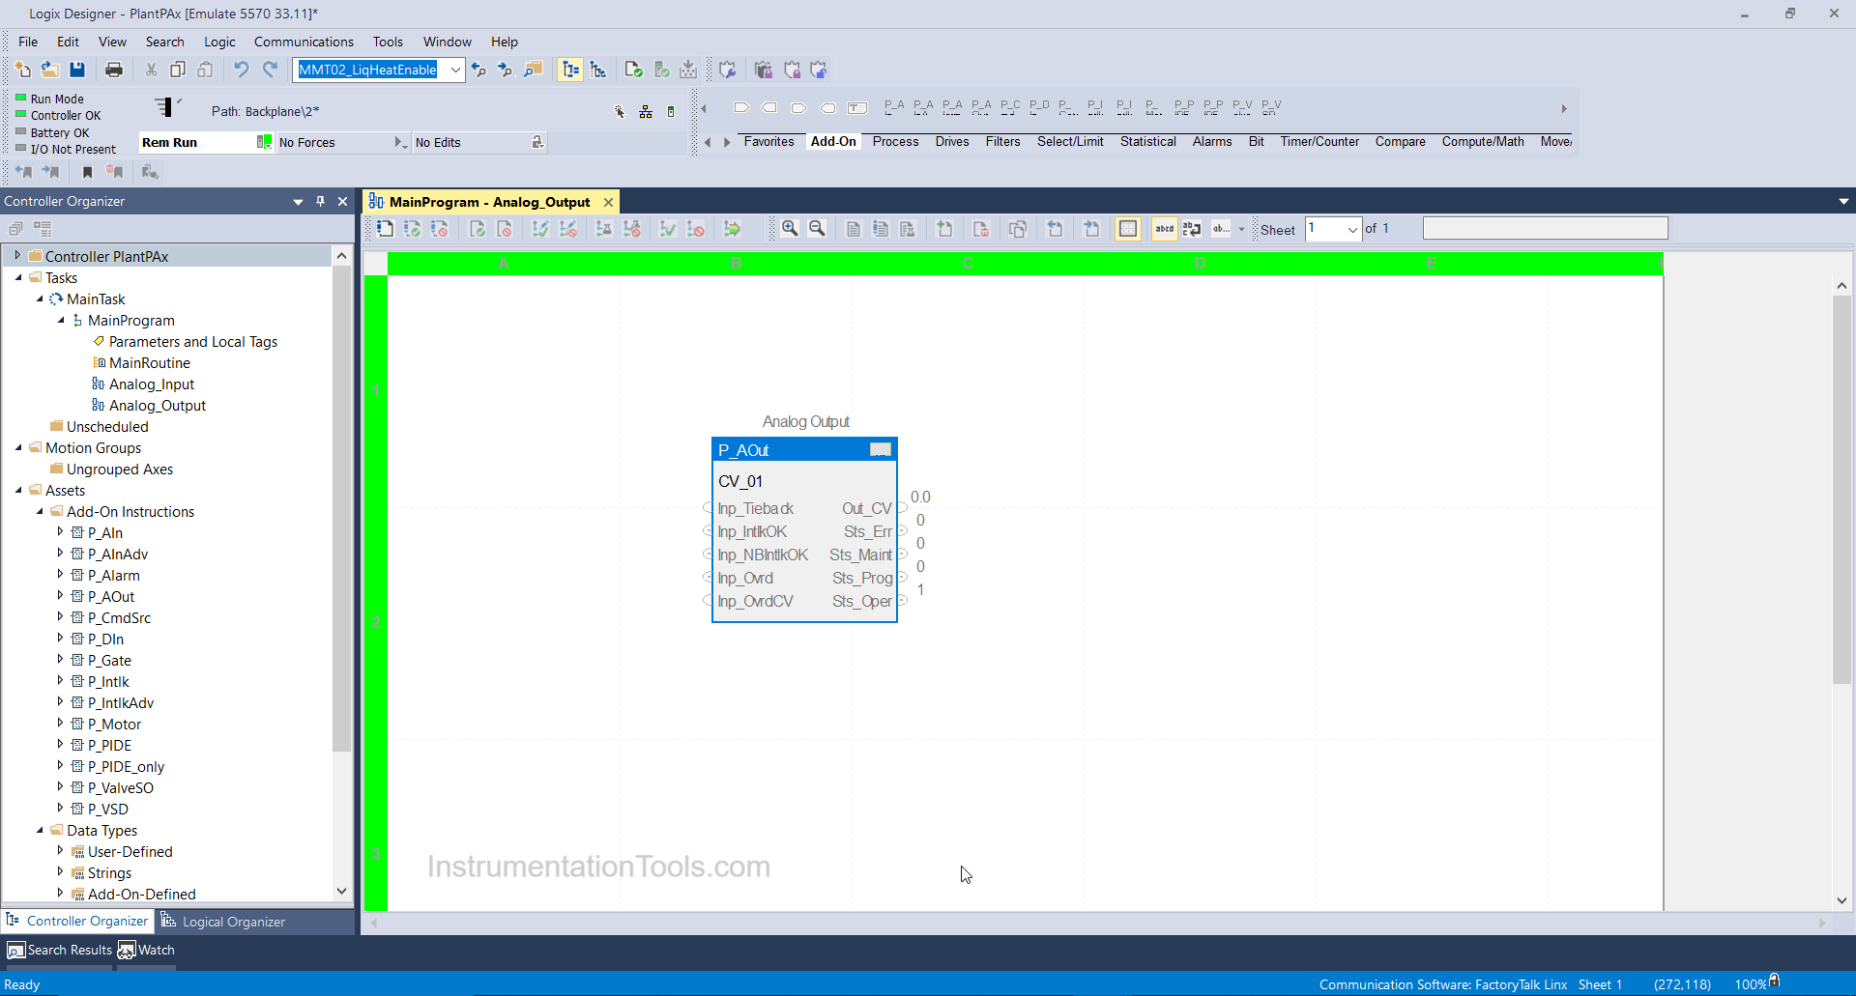Click the Open project folder icon

click(50, 70)
